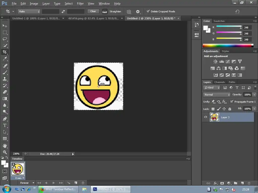
Task: Uncheck Delete Cropped Pixels
Action: [148, 12]
